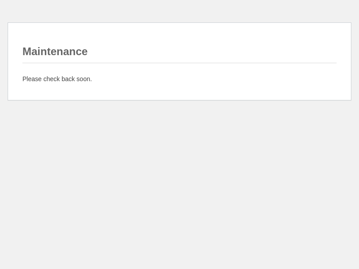Click the gray margin above the white panel
This screenshot has height=269, width=359.
click(179, 11)
